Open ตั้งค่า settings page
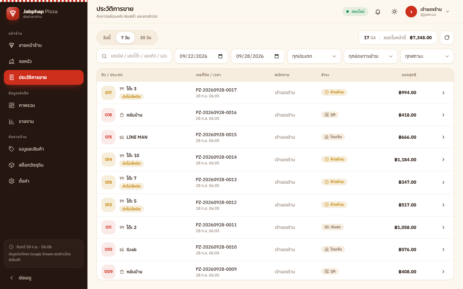The image size is (463, 289). (44, 181)
